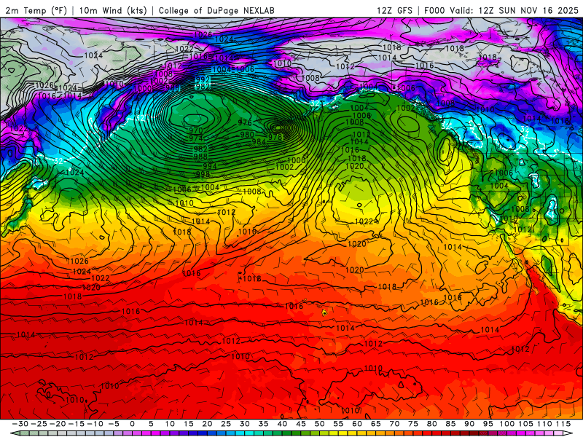Click the -30 value on temperature scale
The width and height of the screenshot is (583, 437).
[20, 424]
